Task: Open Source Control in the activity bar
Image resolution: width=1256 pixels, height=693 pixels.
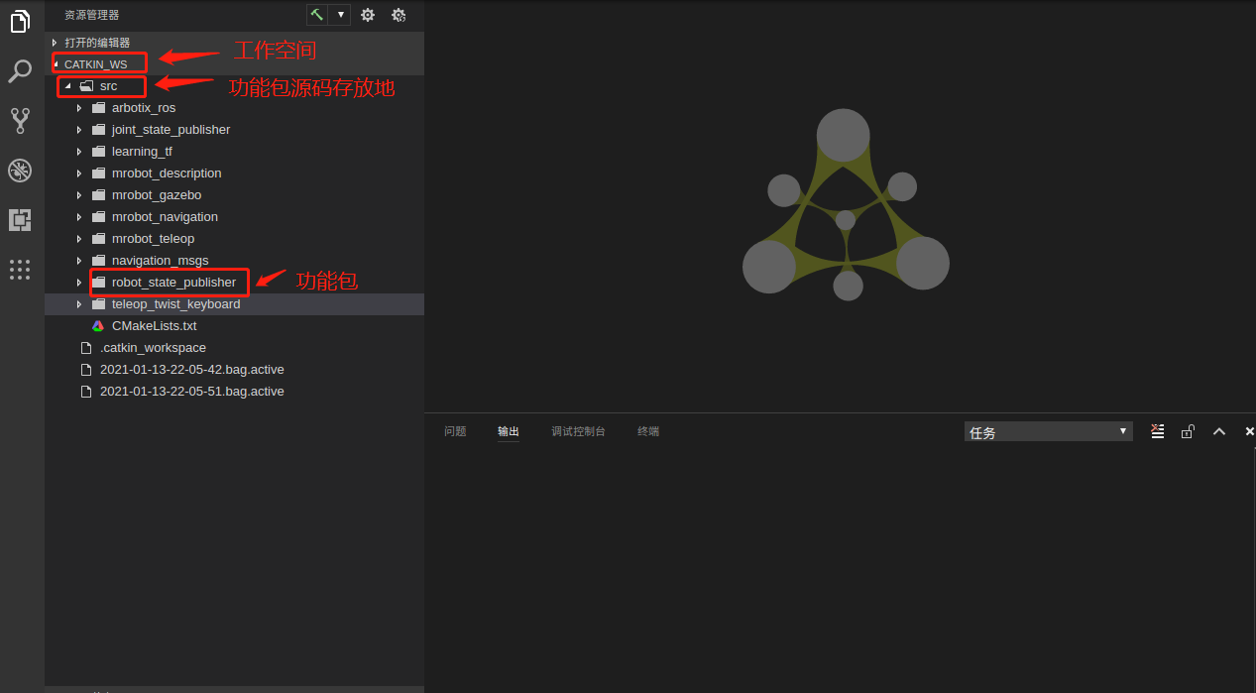Action: point(20,120)
